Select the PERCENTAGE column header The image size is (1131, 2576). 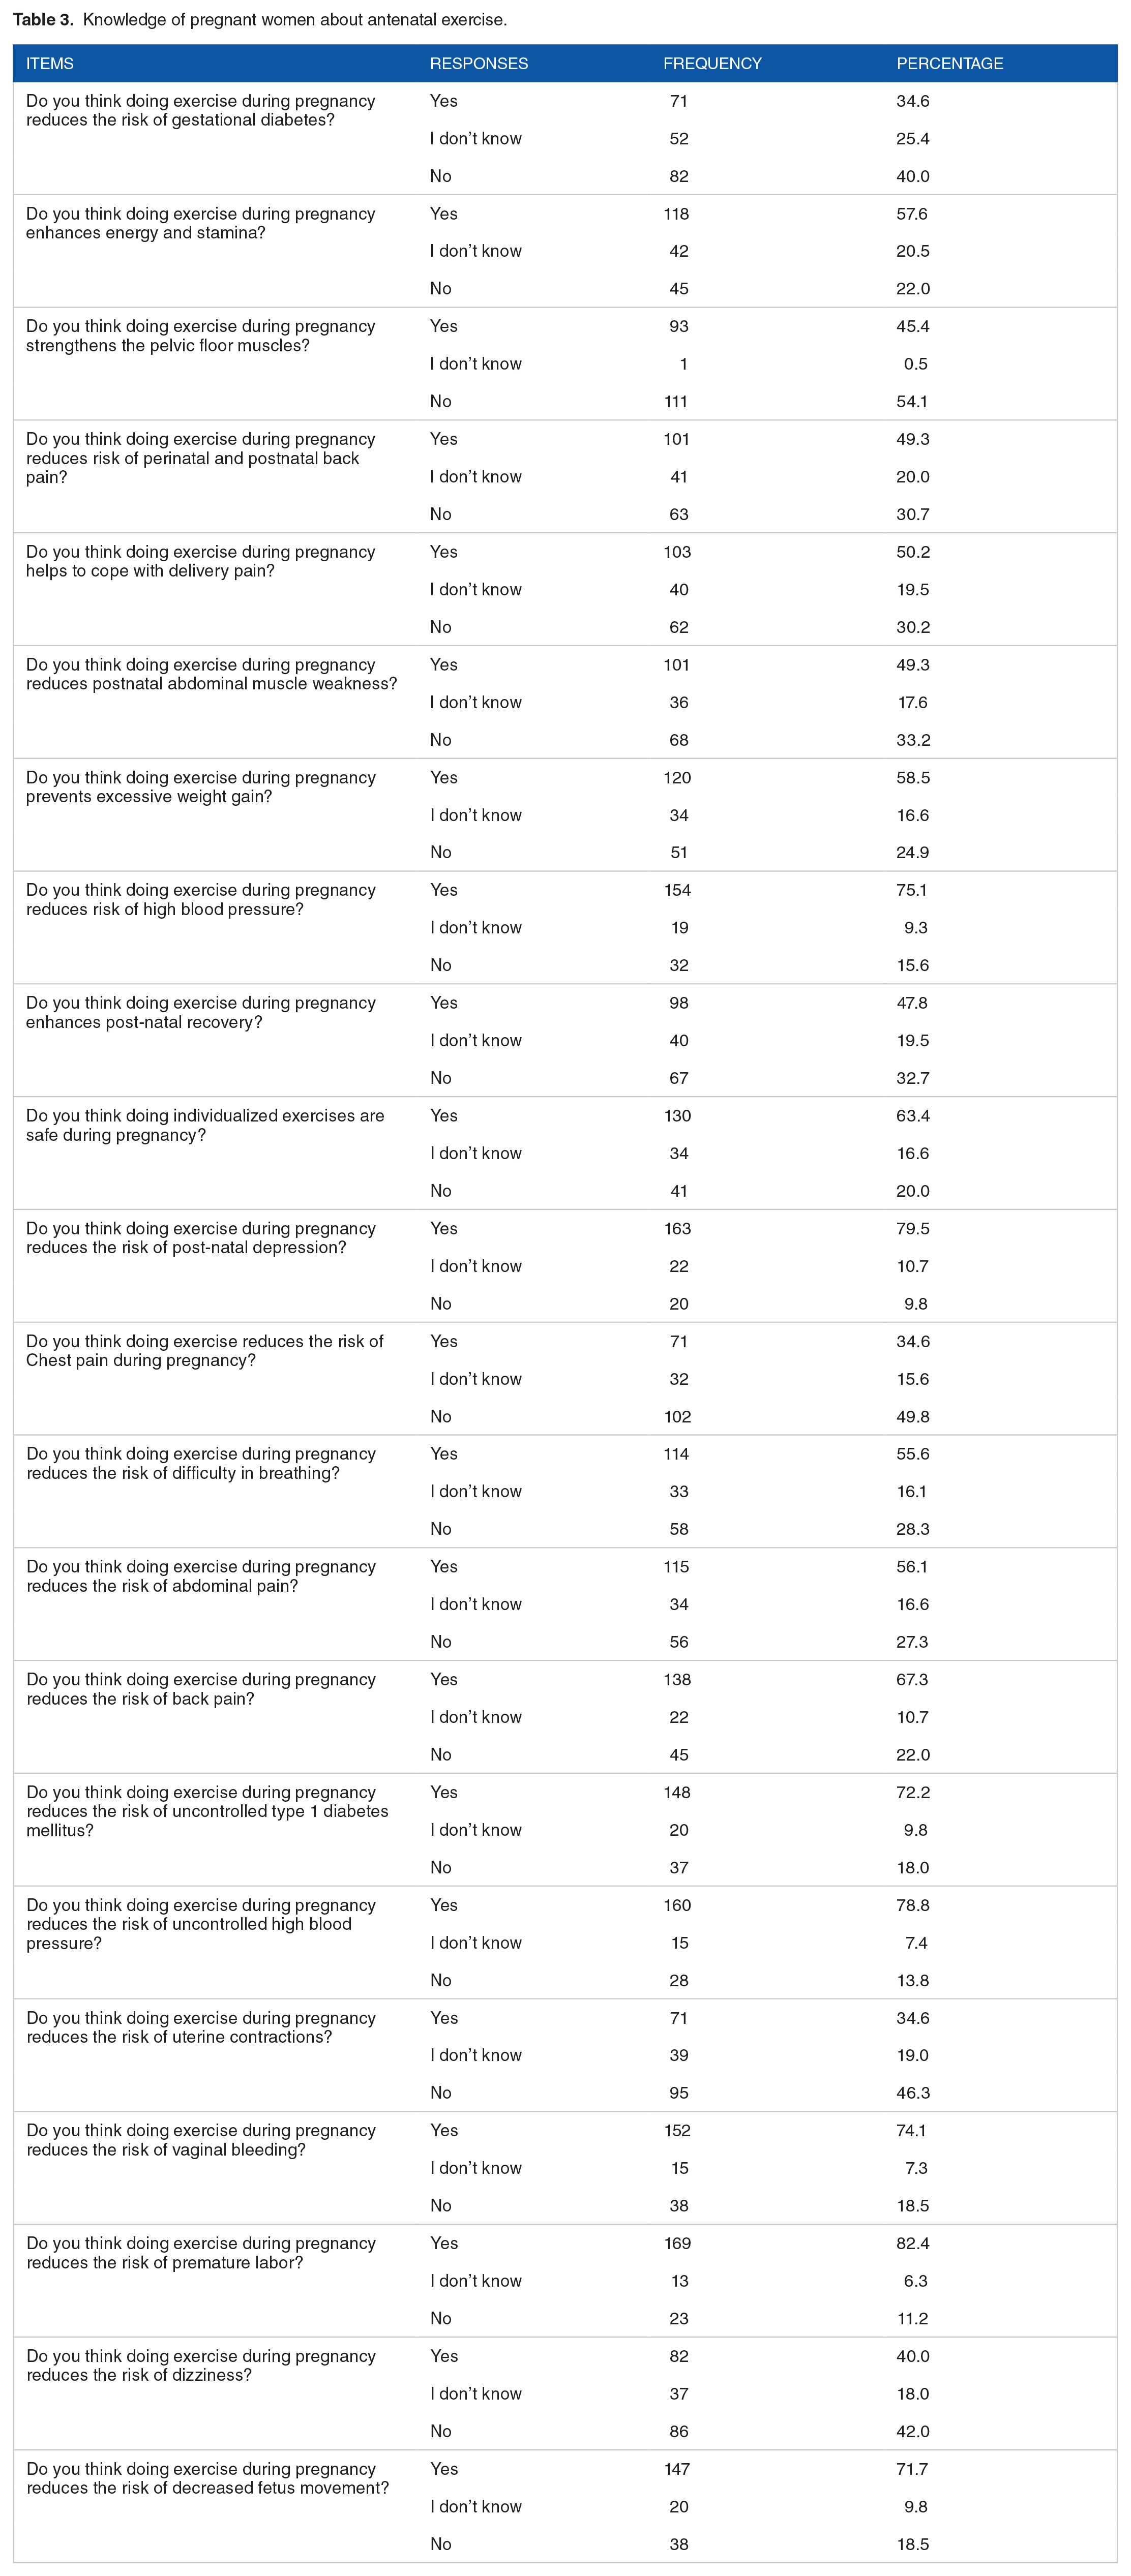pyautogui.click(x=950, y=63)
